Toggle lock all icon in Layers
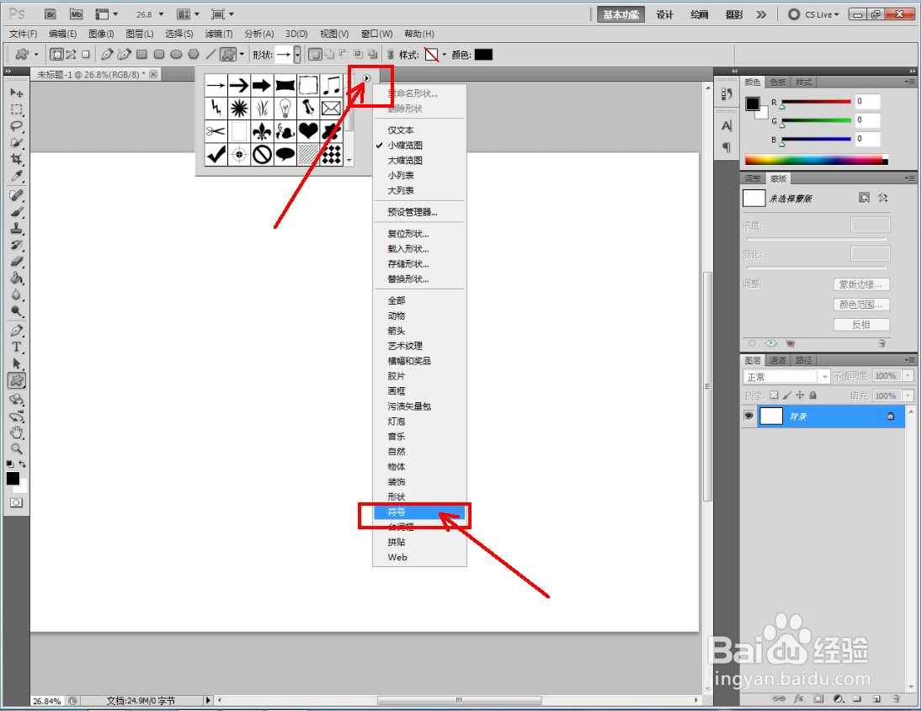This screenshot has height=711, width=922. pos(813,395)
